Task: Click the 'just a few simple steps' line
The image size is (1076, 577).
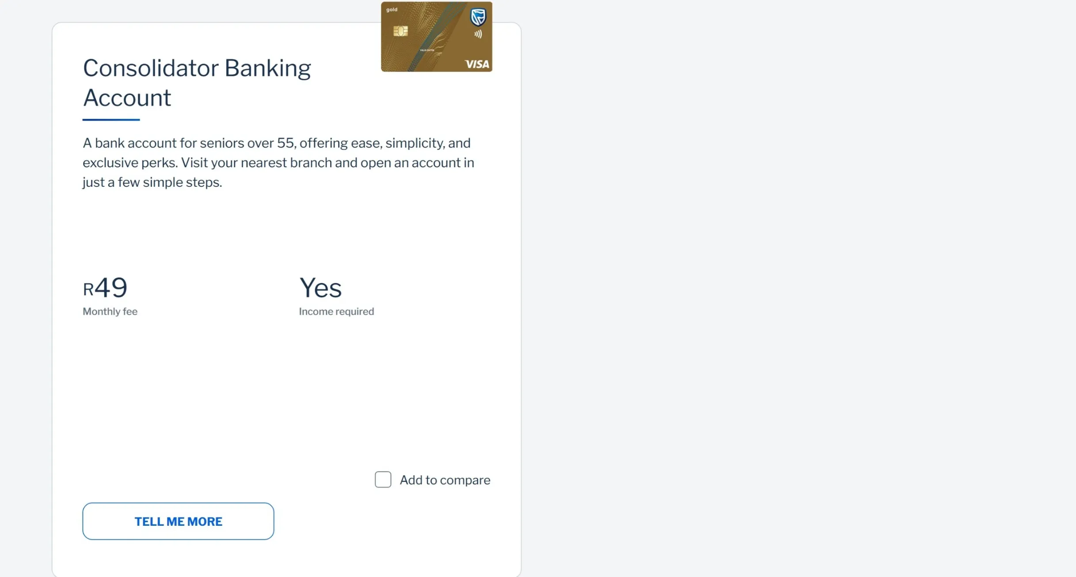Action: click(152, 182)
